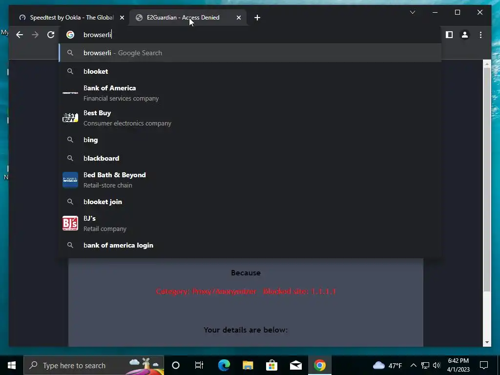Click the magnifier icon beside 'blackboard'
This screenshot has width=500, height=375.
(x=70, y=158)
